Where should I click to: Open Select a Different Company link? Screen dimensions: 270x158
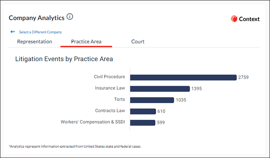pos(40,32)
